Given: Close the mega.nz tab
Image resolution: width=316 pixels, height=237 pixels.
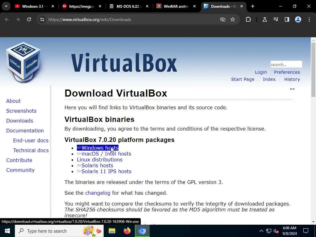Looking at the screenshot, I should (x=100, y=6).
